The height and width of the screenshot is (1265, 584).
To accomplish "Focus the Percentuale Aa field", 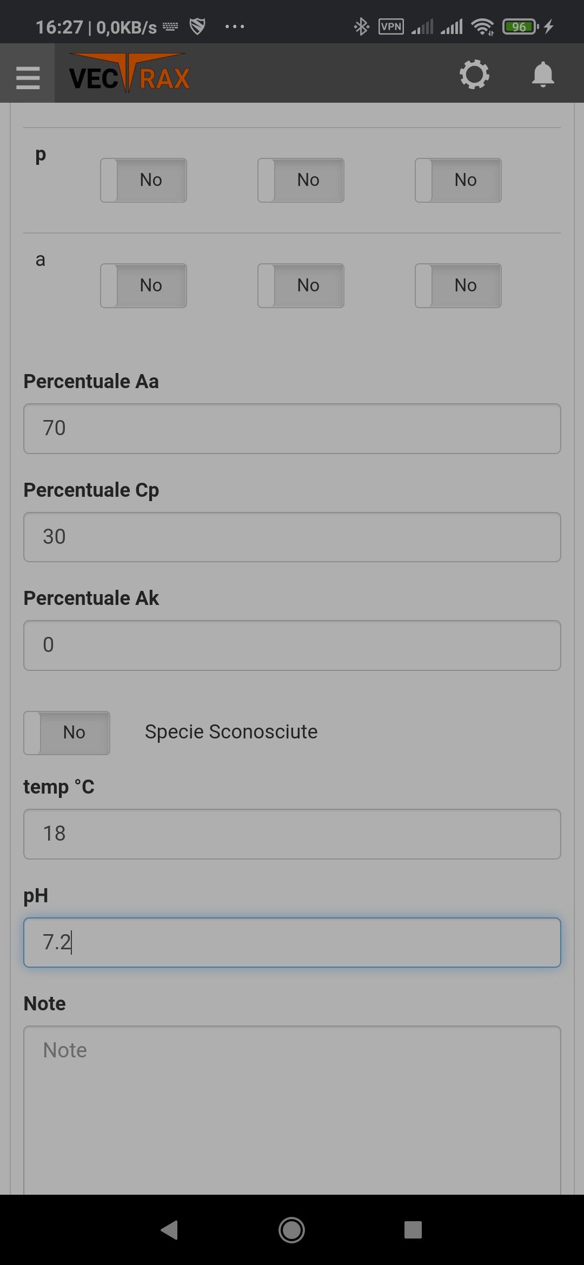I will click(x=292, y=429).
